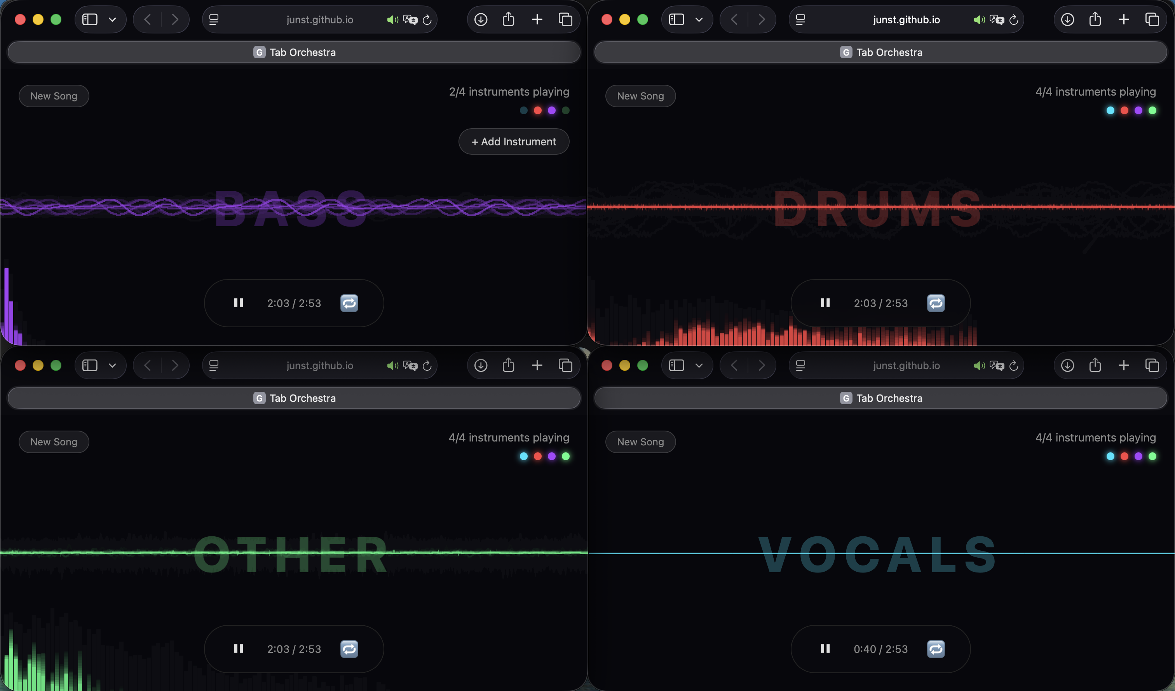The image size is (1175, 691).
Task: Select the Tab Orchestra tab in Drums window
Action: pos(880,52)
